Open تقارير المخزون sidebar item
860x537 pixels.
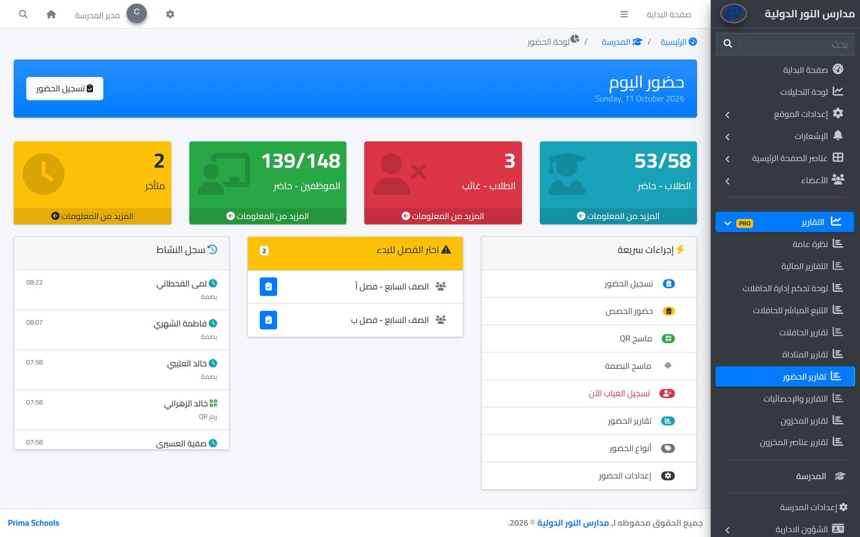(785, 420)
